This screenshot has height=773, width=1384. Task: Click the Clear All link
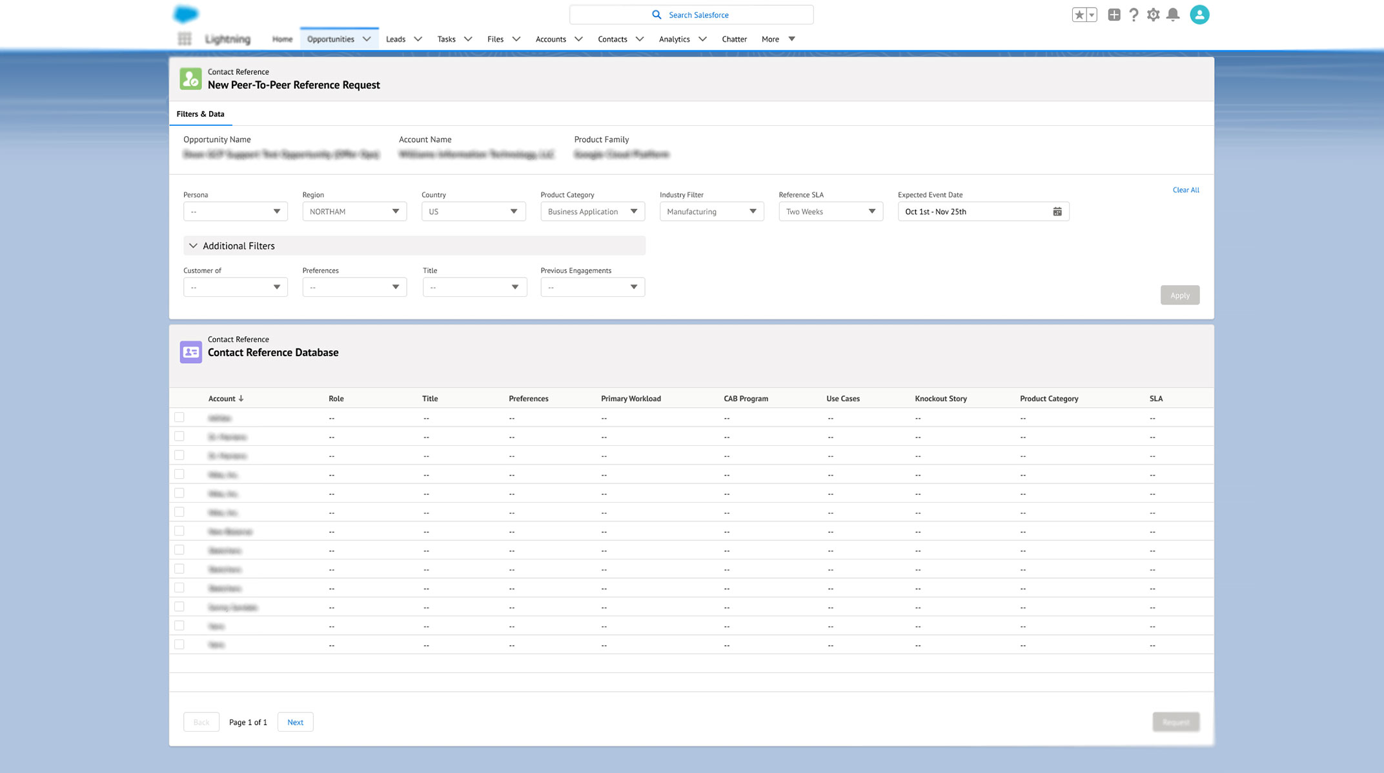click(1186, 190)
